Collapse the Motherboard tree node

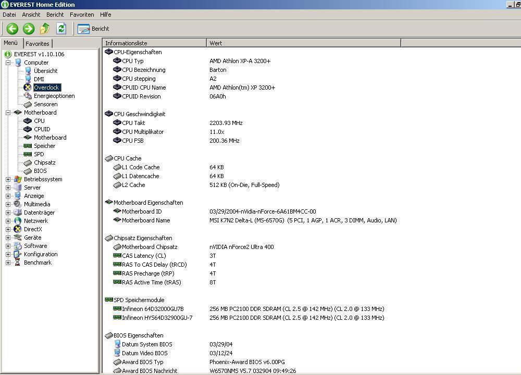click(x=8, y=113)
